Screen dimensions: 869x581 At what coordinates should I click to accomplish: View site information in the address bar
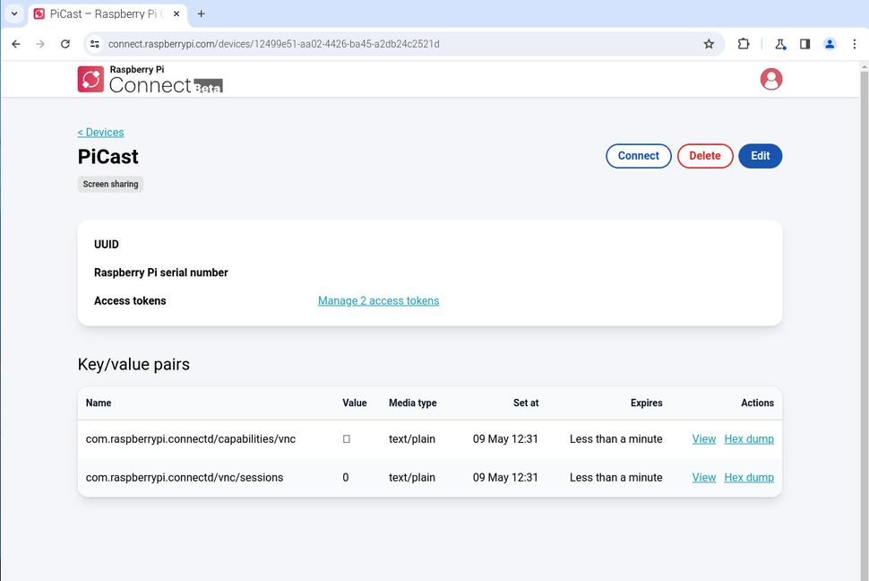coord(95,43)
